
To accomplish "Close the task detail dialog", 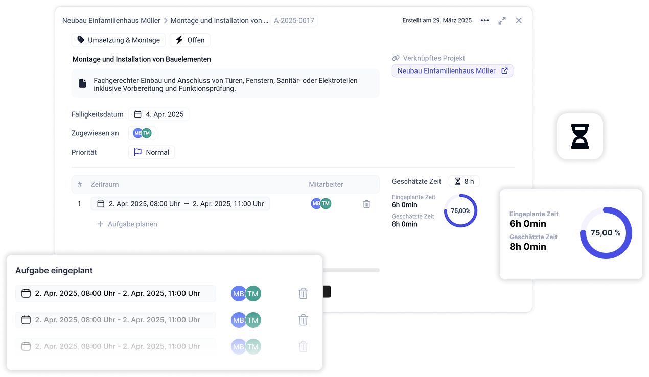I will point(519,21).
